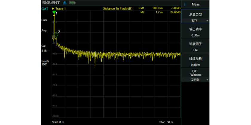
Task: Tap the Stop 50 m distance field
Action: (x=167, y=122)
